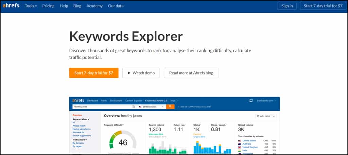Select Alerts in the product preview nav
The image size is (348, 155).
(104, 101)
